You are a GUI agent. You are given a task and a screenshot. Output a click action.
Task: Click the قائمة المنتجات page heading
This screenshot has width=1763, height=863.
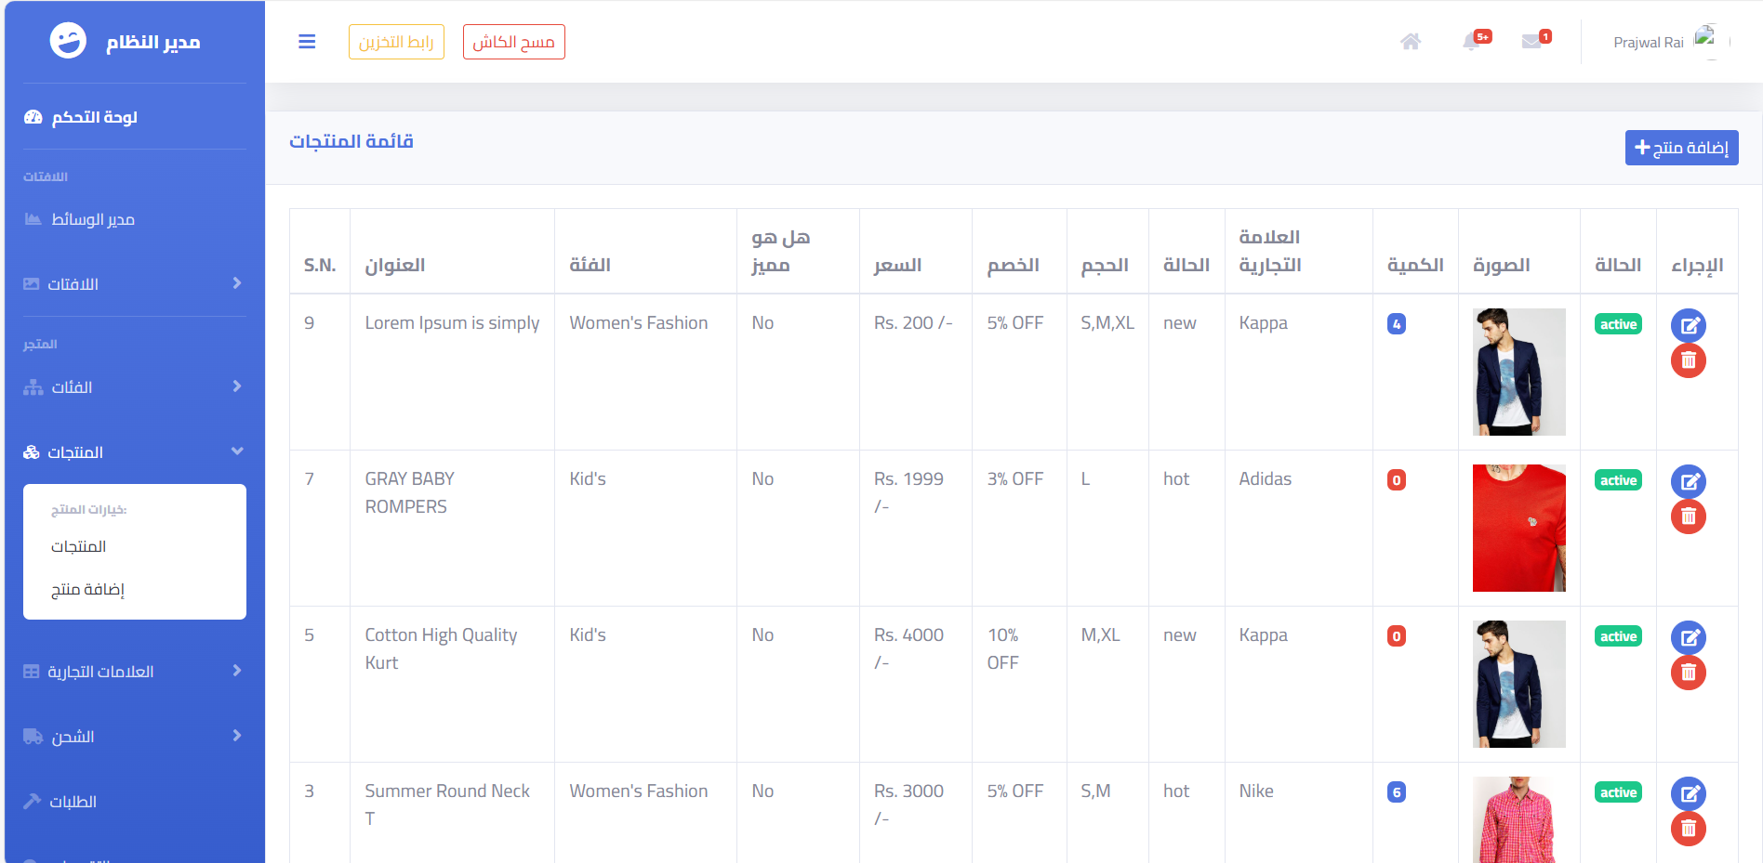[x=351, y=141]
